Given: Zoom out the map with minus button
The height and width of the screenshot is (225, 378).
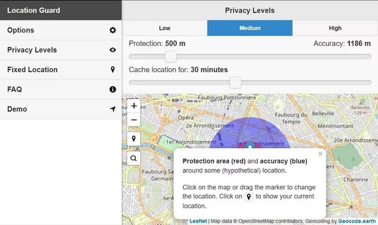Looking at the screenshot, I should tap(134, 120).
